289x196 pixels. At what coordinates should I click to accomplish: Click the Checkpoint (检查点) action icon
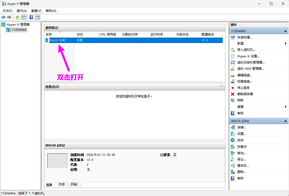point(233,147)
